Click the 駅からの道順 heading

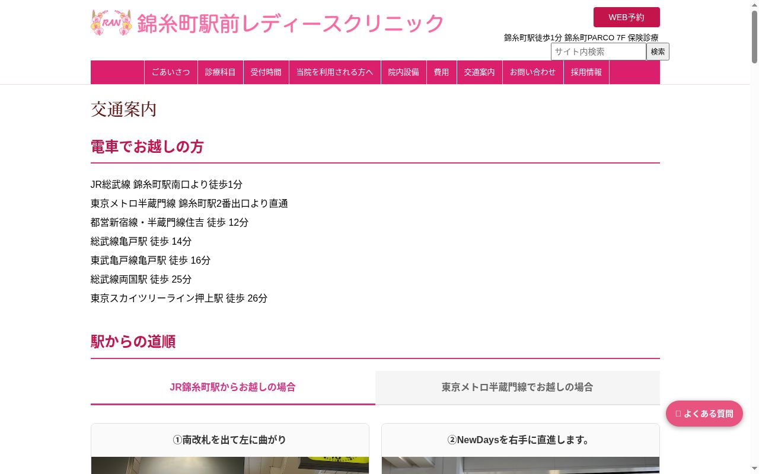pyautogui.click(x=133, y=342)
